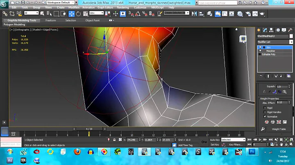Click the Pin Stack icon below modifier stack

point(261,76)
